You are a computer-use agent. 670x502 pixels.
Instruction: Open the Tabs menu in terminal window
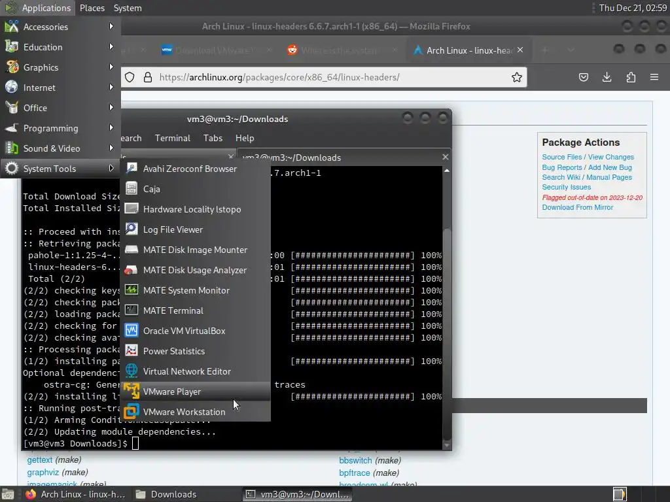pyautogui.click(x=213, y=138)
